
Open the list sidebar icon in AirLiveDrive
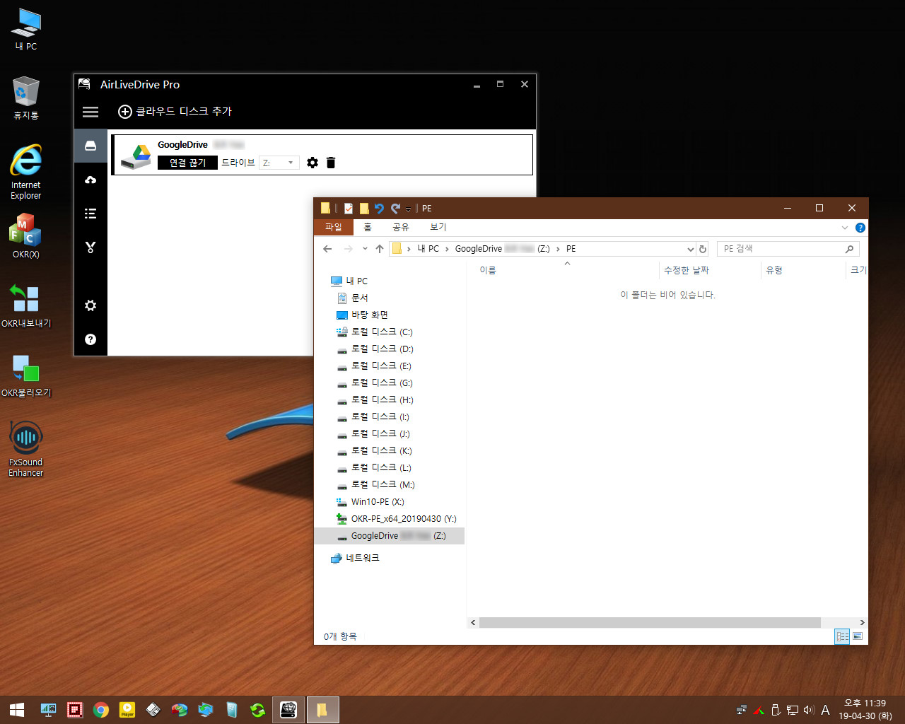point(90,214)
